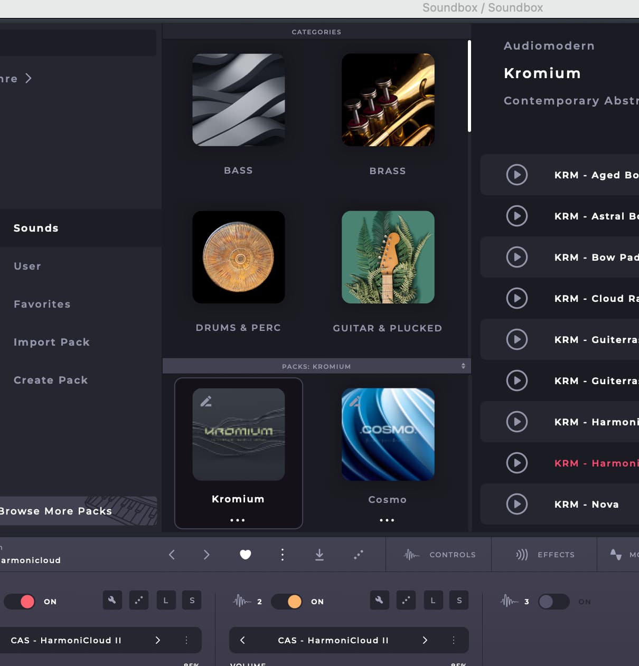Click the Browse More Packs button
The image size is (639, 666).
[78, 511]
